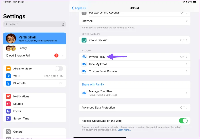The image size is (200, 139).
Task: Tap the Manage Your Plan cloud icon
Action: (x=84, y=93)
